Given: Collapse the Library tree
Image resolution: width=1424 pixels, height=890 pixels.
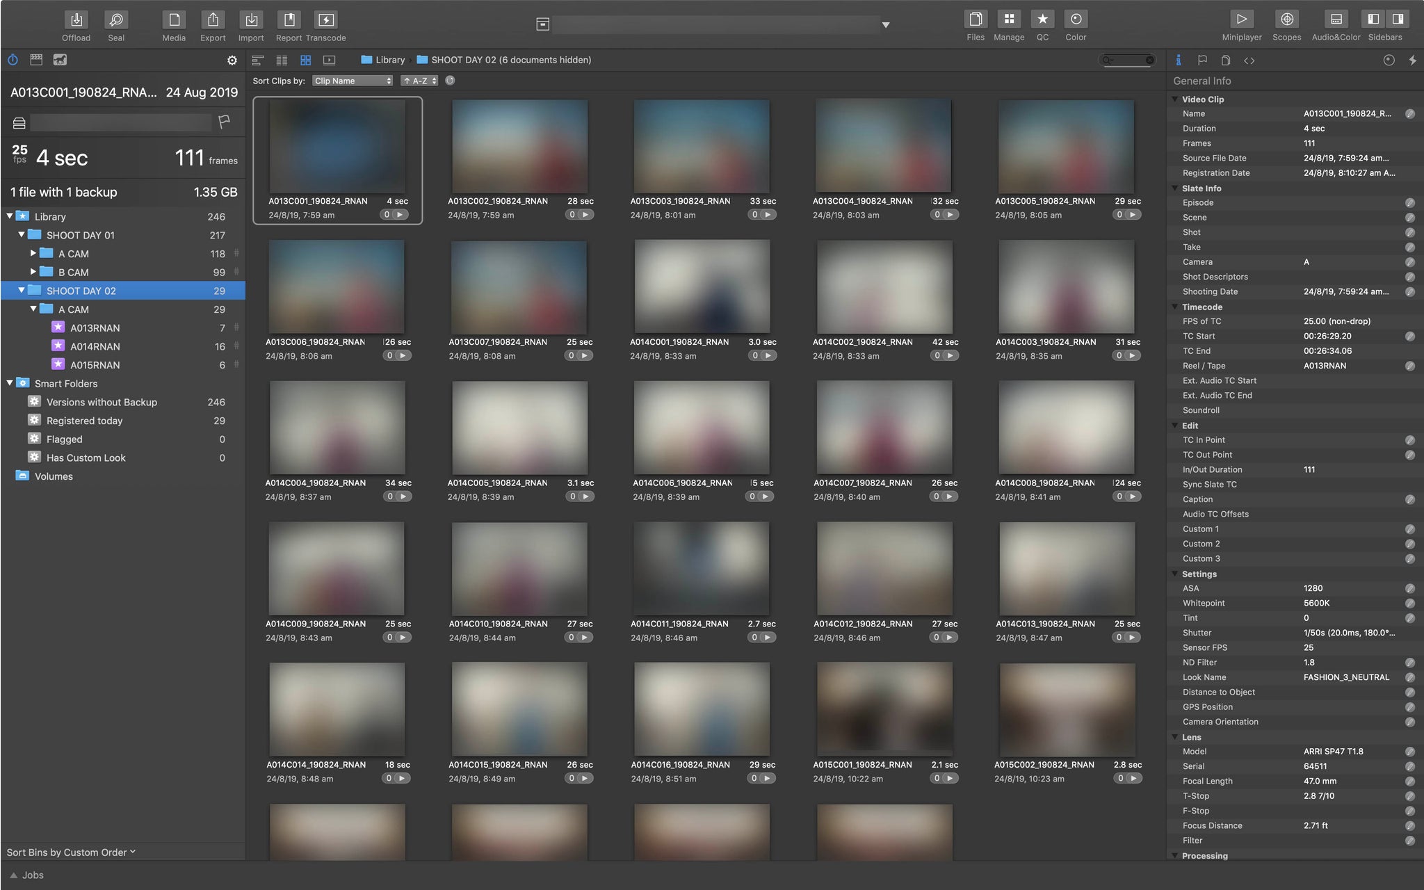Looking at the screenshot, I should click(10, 216).
